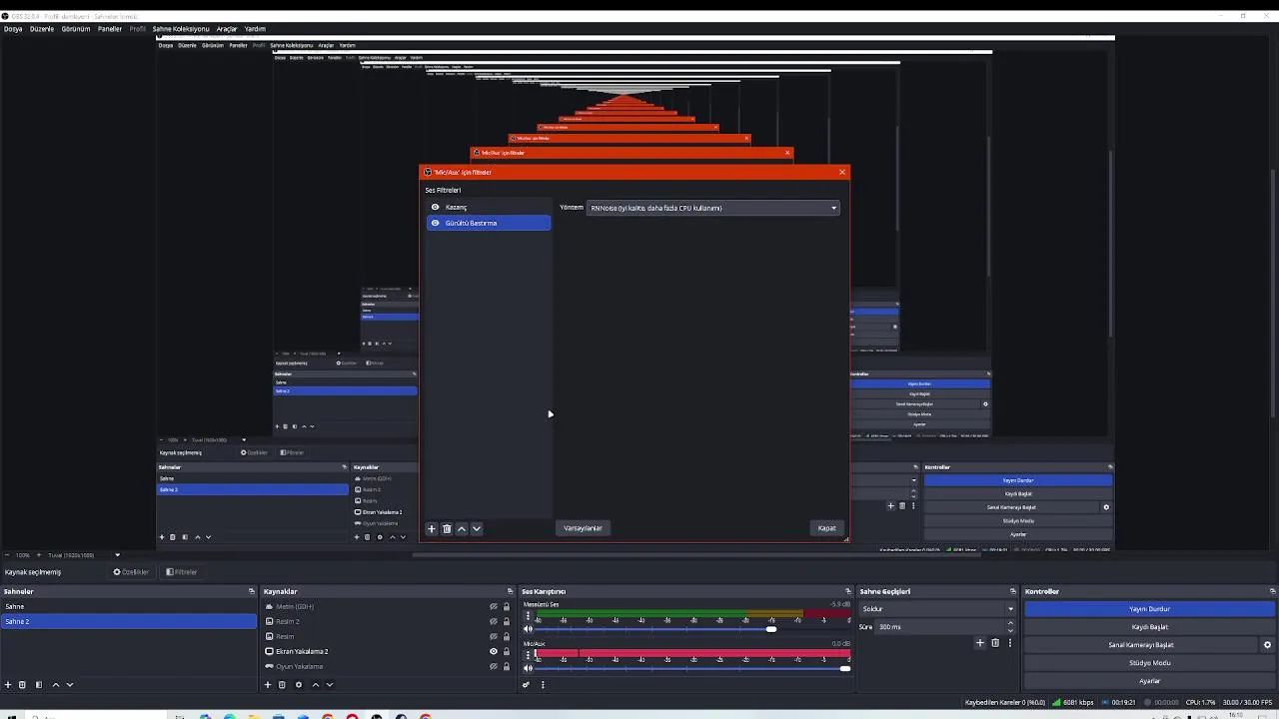This screenshot has width=1279, height=719.
Task: Move source up in Kaynaklar panel
Action: (x=316, y=685)
